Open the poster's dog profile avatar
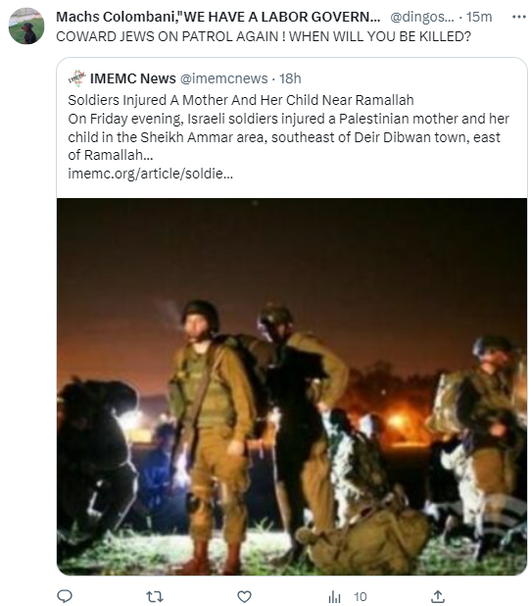 [x=26, y=25]
